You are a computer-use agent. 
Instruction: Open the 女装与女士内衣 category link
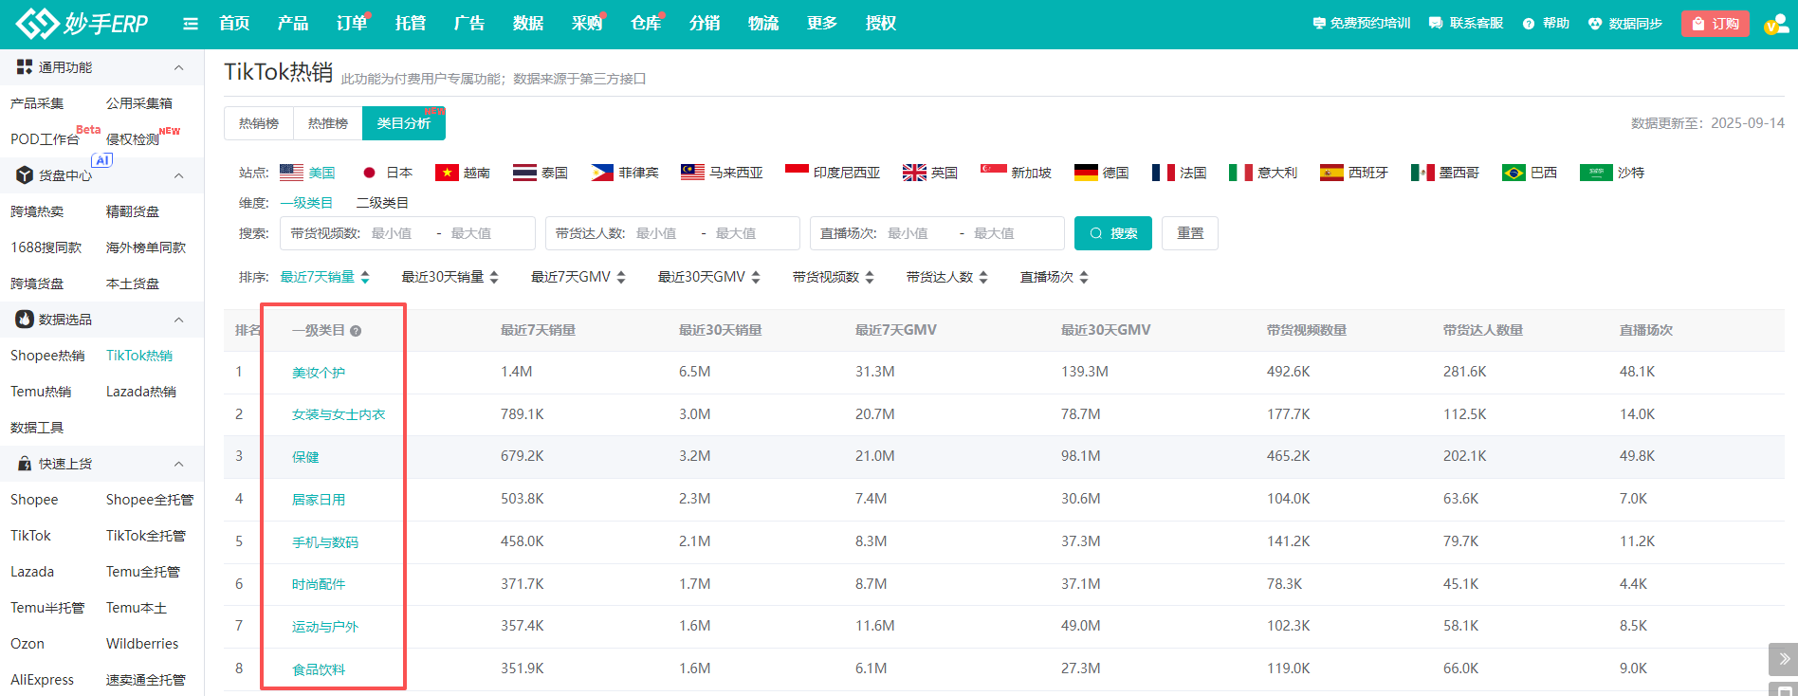tap(339, 414)
